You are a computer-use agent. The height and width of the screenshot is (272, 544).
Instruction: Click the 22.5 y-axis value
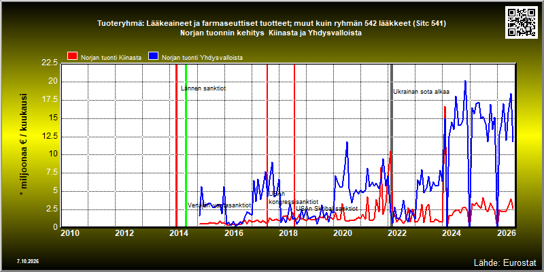(49, 63)
